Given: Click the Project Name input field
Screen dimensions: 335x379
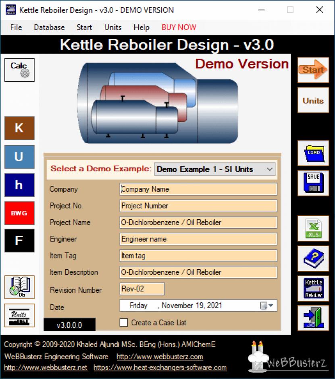Looking at the screenshot, I should point(198,223).
